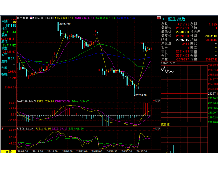This screenshot has height=169, width=218.
Task: Click the RSI1:36.10 value
Action: (x=43, y=129)
